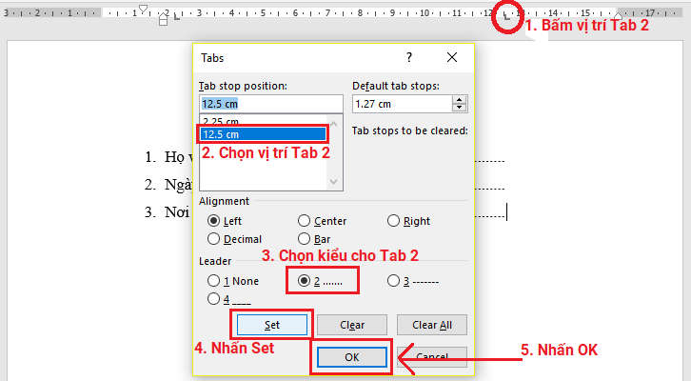Pick Right alignment option
Screen dimensions: 691x381
[394, 221]
